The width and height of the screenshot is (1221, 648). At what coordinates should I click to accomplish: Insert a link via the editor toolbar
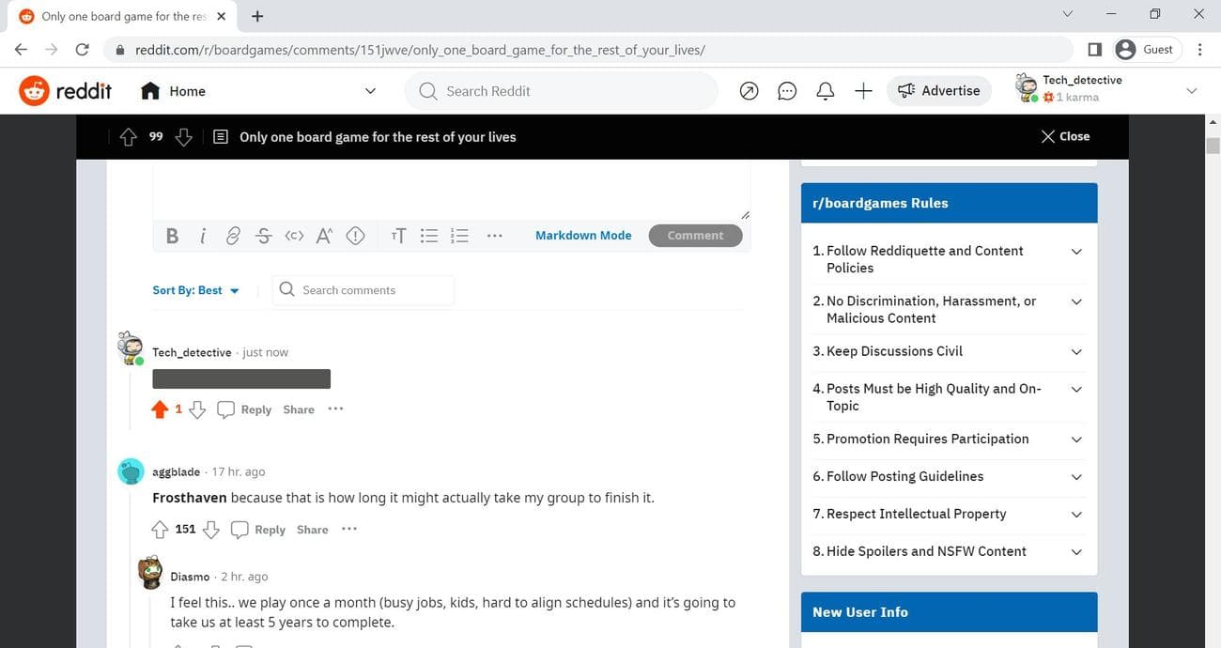233,236
